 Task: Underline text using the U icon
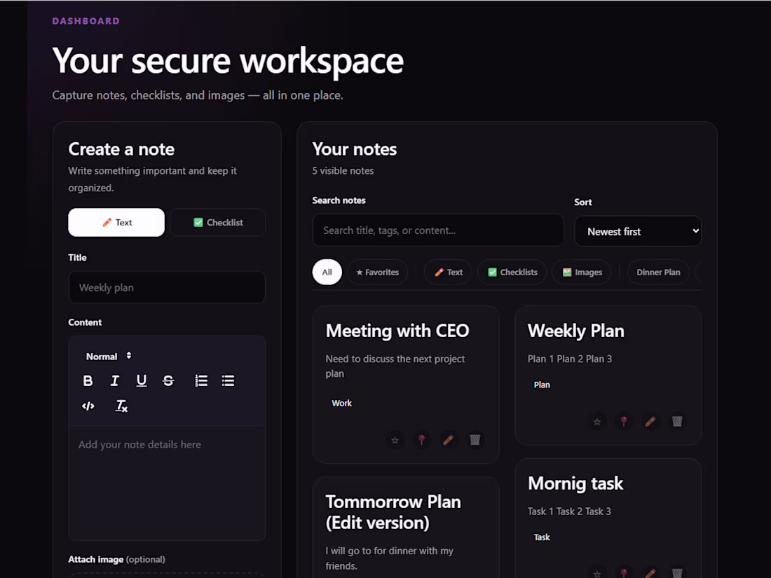[x=142, y=381]
